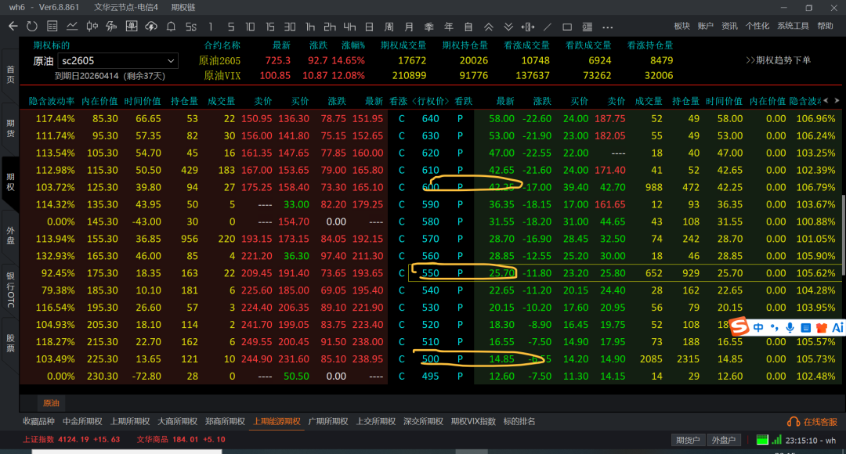Open the three-dot more tools icon

point(608,27)
